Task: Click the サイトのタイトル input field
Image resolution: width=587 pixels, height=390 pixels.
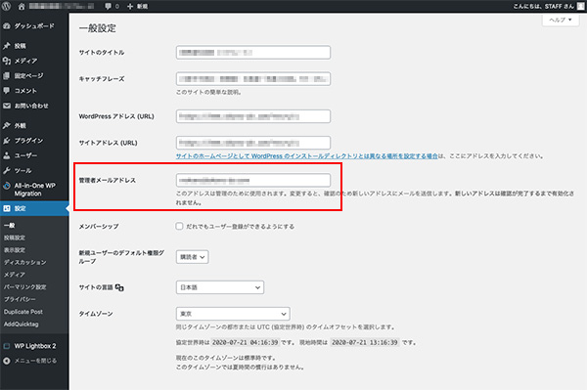Action: pos(253,53)
